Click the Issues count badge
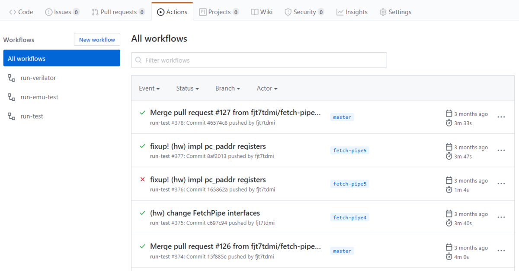Image resolution: width=519 pixels, height=271 pixels. point(76,12)
